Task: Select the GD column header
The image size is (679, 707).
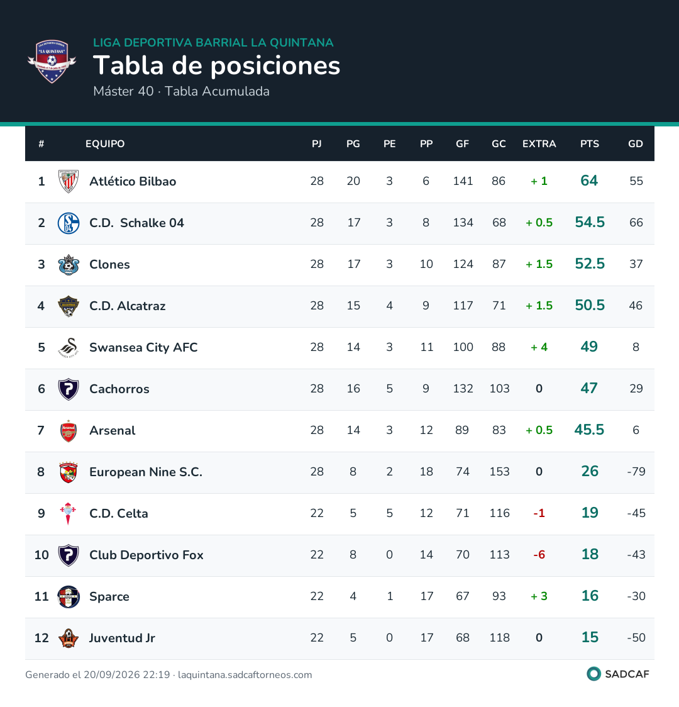Action: pyautogui.click(x=635, y=144)
